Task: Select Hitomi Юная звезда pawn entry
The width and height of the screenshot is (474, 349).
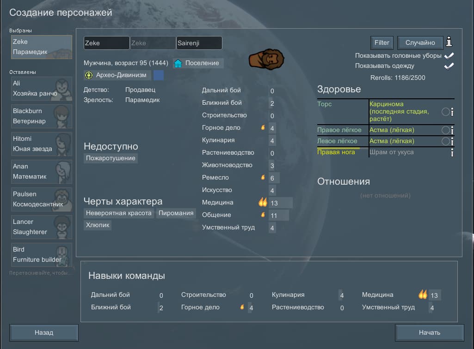Action: (x=41, y=144)
